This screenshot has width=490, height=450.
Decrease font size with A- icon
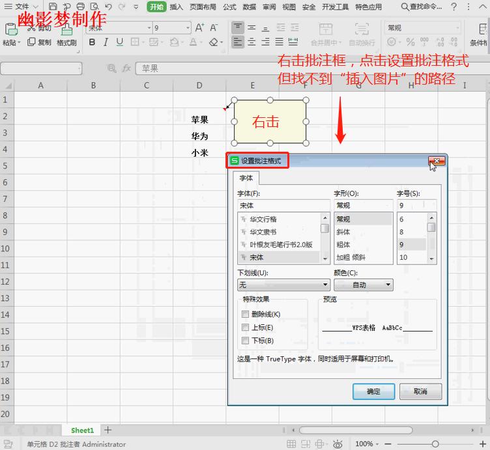(214, 28)
